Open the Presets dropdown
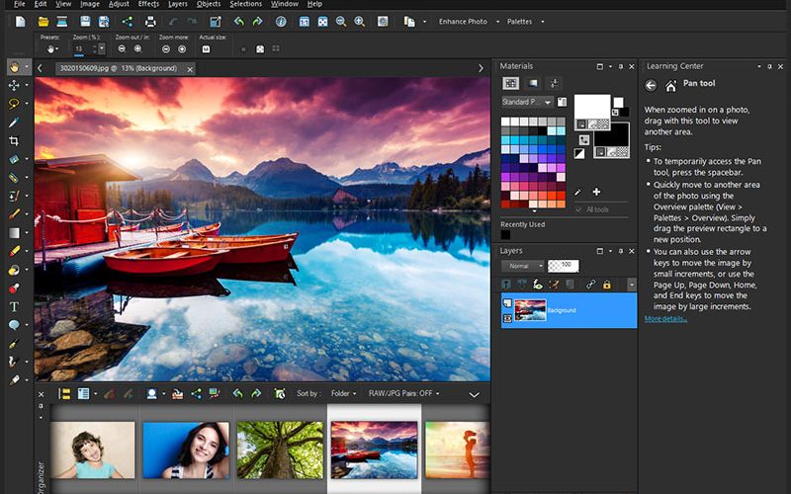Viewport: 791px width, 494px height. [52, 48]
